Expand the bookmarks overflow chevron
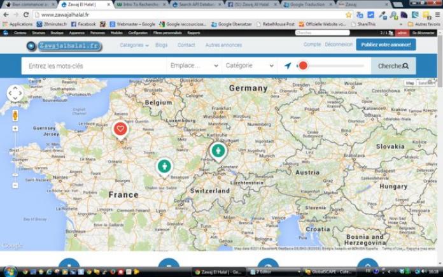The width and height of the screenshot is (443, 277). tap(400, 24)
